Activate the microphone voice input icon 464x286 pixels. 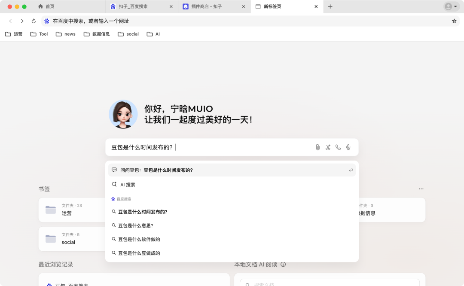pos(348,147)
